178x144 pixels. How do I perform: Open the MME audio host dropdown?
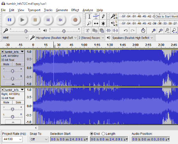pos(15,38)
